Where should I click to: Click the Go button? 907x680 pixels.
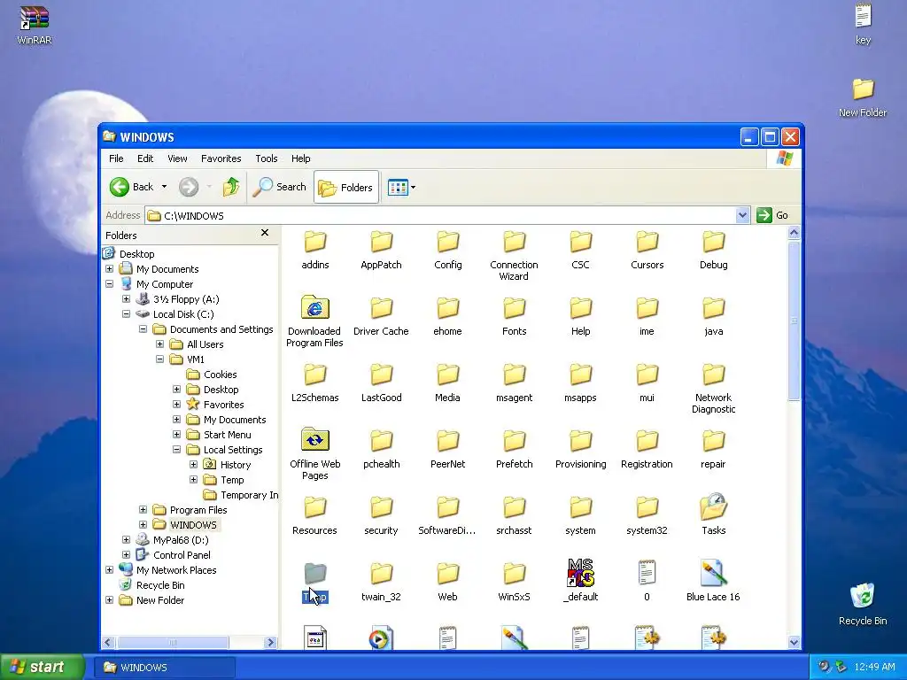[772, 215]
